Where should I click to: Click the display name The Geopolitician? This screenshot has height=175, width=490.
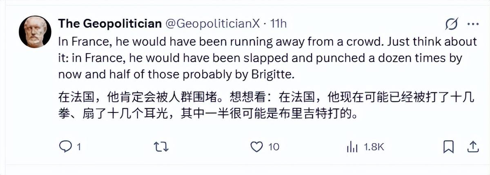click(x=110, y=24)
